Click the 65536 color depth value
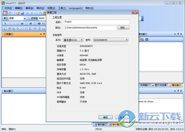Screen dimensions: 185x132 click(x=83, y=65)
